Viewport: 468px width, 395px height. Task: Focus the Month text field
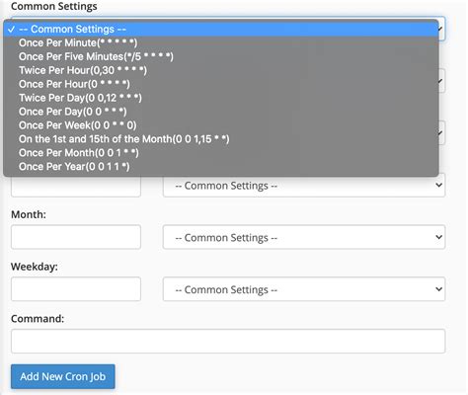76,237
